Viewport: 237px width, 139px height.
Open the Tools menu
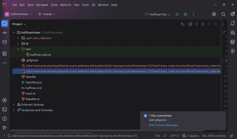pos(85,5)
